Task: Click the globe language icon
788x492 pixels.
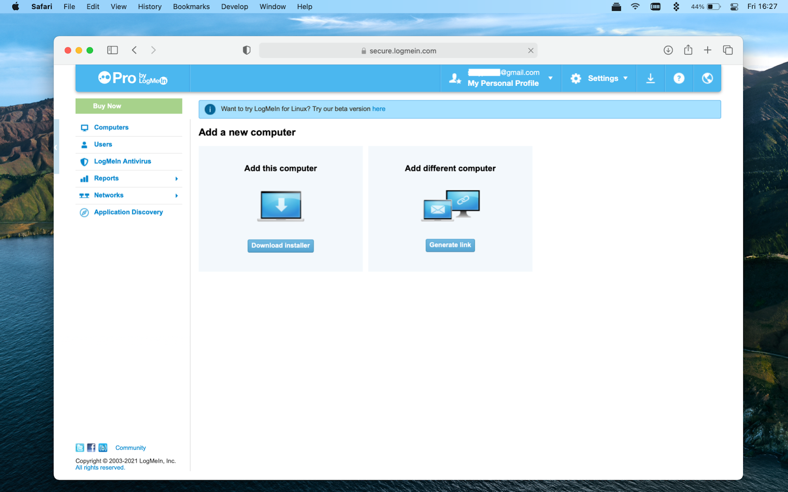Action: [707, 78]
